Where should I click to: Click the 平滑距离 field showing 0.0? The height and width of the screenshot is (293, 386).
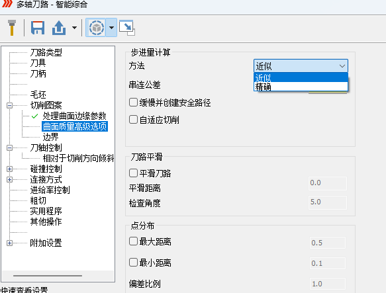tap(328, 183)
